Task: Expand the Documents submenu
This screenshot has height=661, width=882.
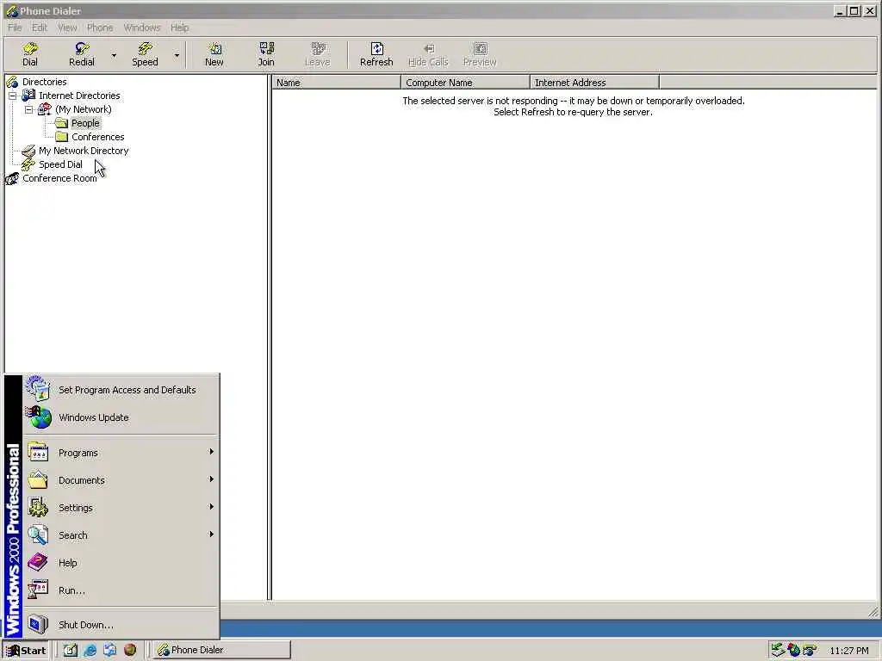Action: (x=121, y=480)
